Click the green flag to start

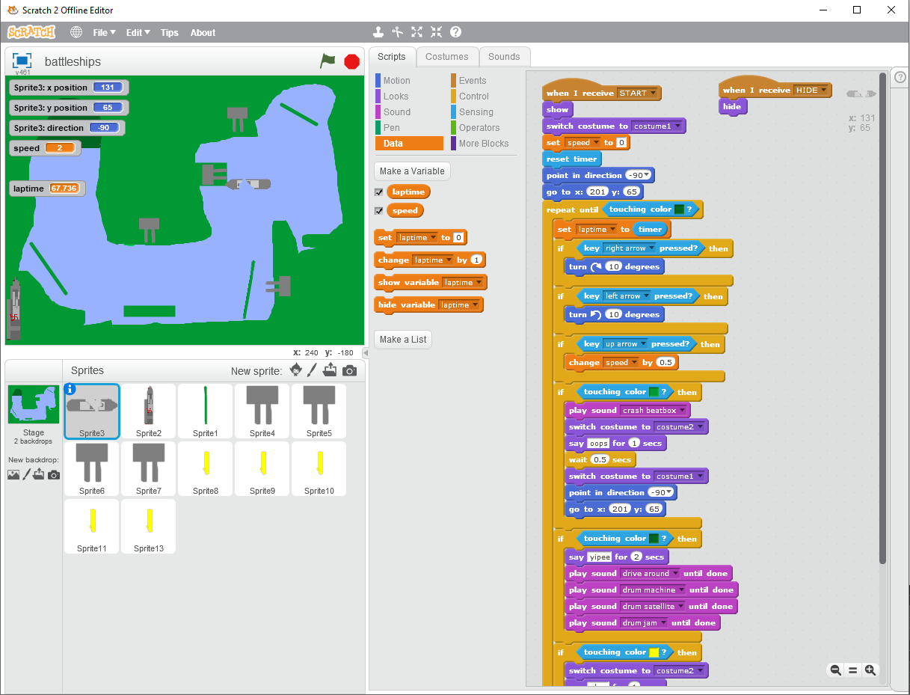pyautogui.click(x=328, y=61)
